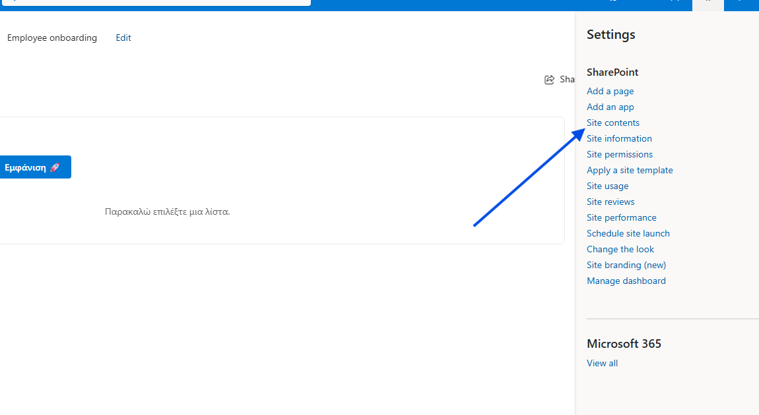Go to Site permissions
Viewport: 759px width, 415px height.
(619, 155)
